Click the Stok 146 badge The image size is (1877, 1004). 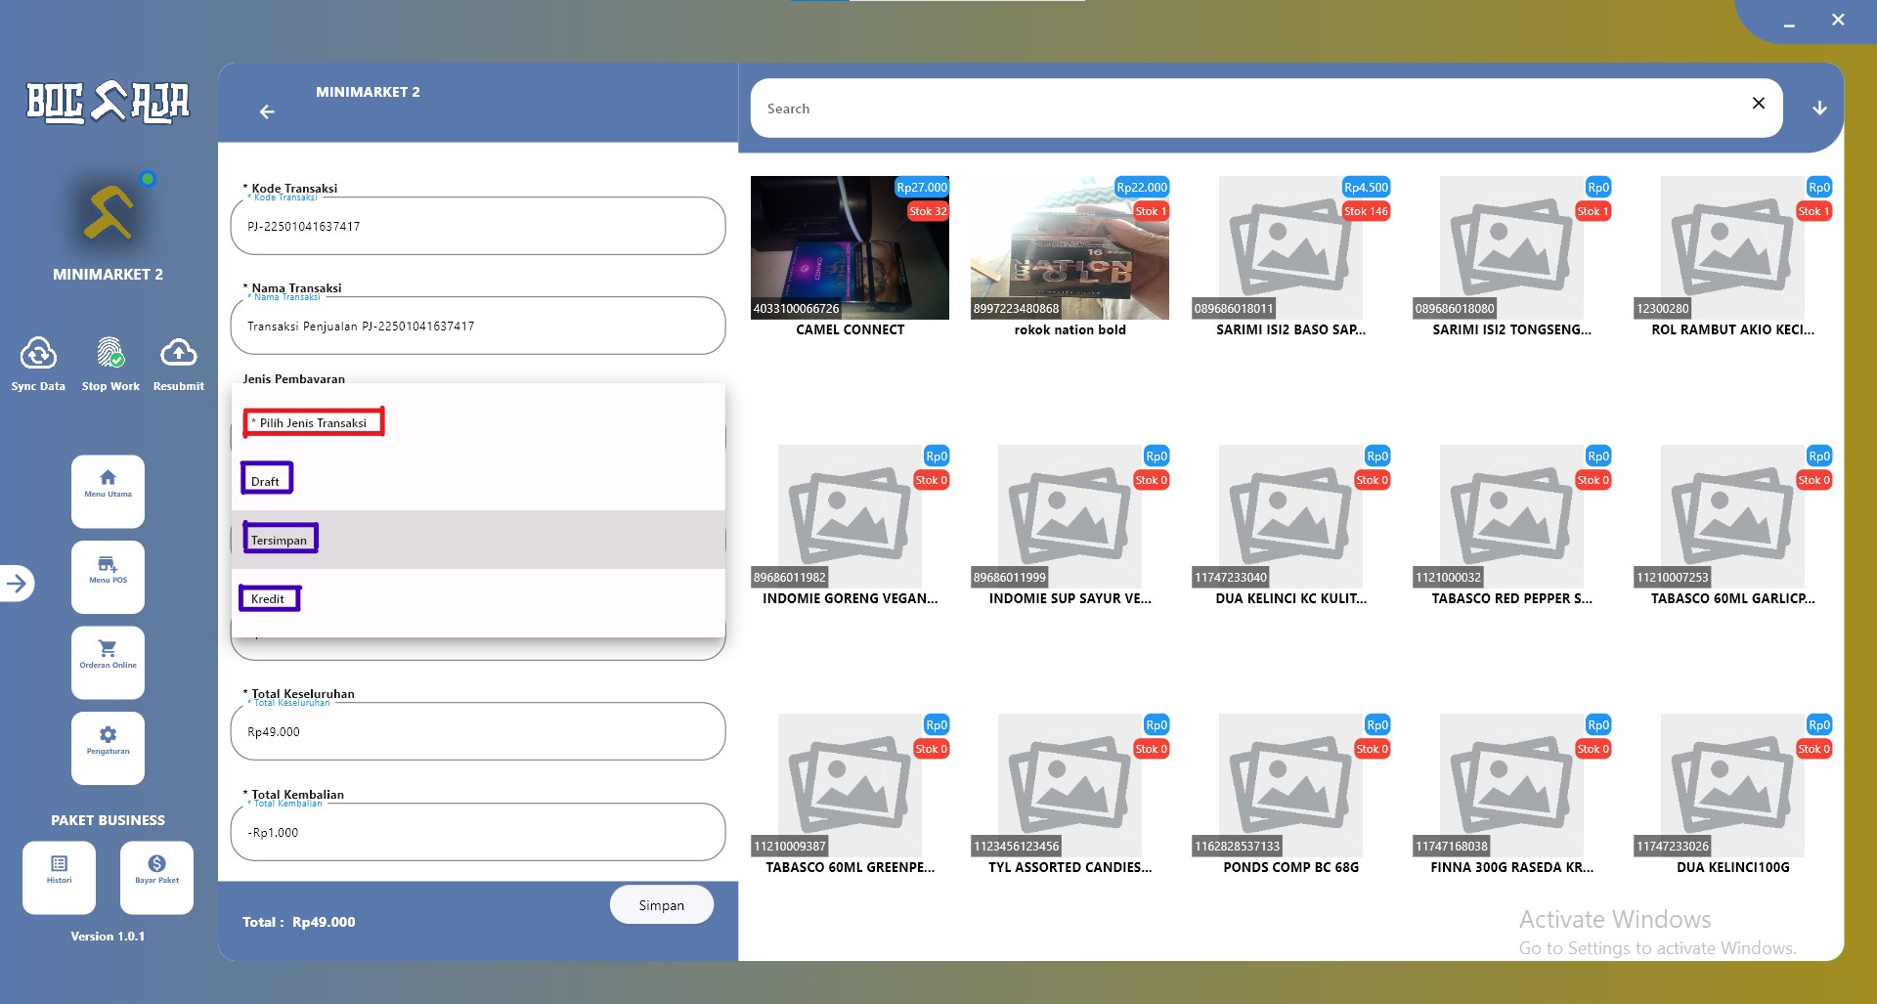point(1366,211)
